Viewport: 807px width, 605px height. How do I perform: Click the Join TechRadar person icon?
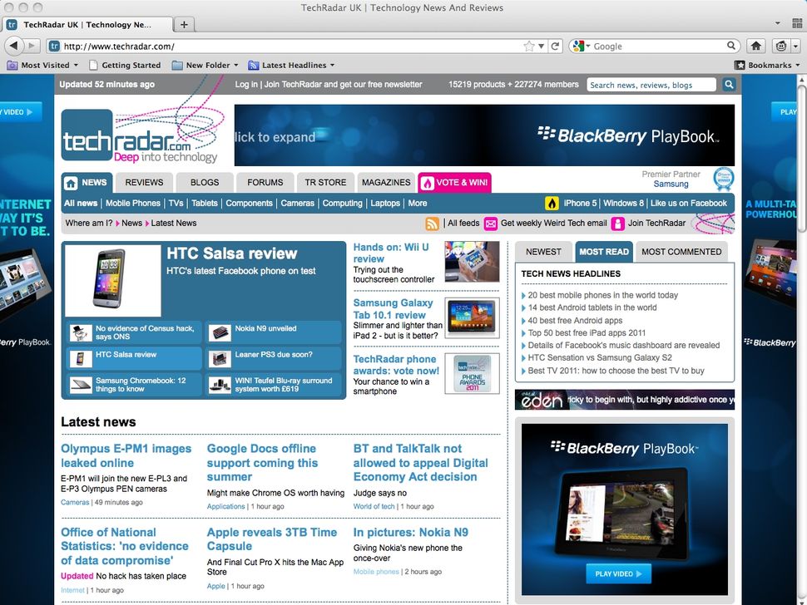pos(617,223)
